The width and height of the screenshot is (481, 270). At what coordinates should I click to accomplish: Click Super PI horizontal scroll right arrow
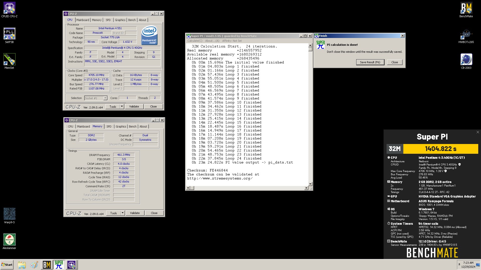306,188
